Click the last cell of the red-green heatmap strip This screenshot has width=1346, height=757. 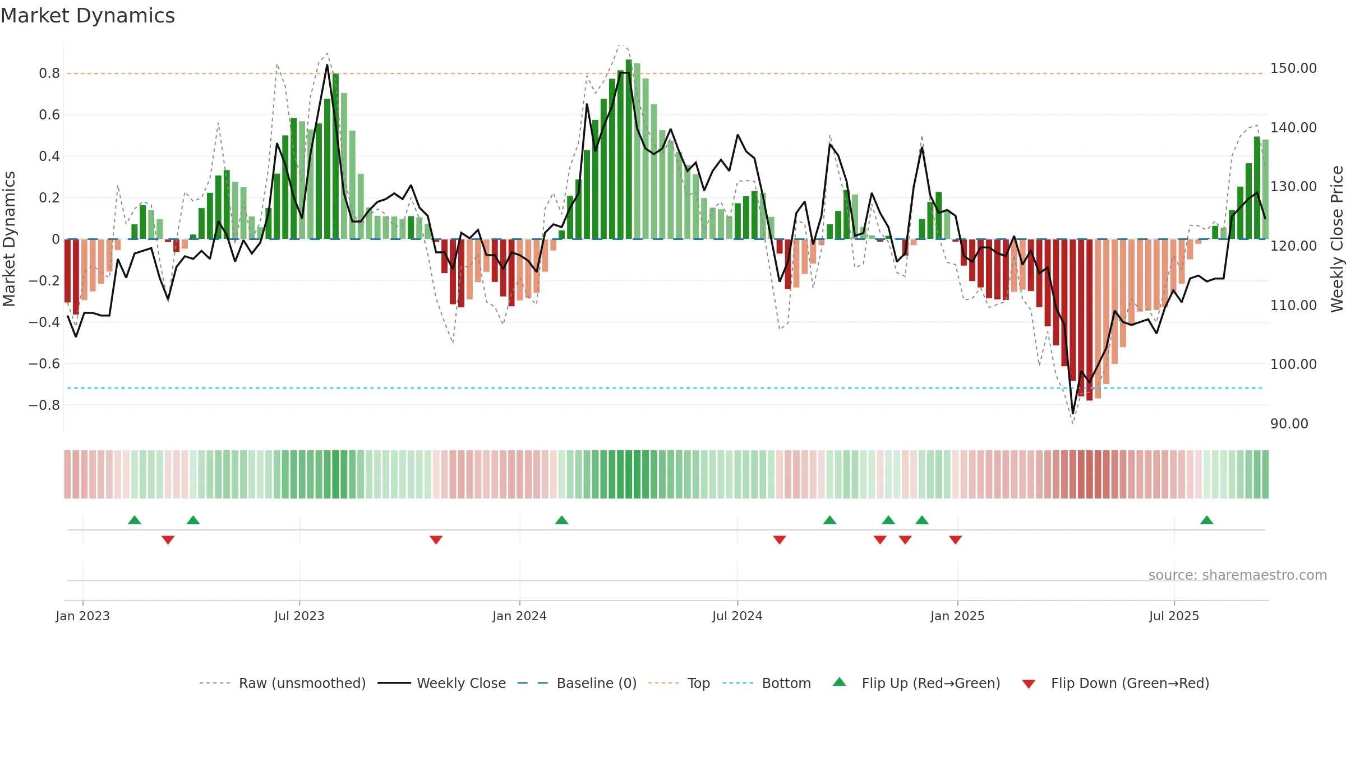1265,474
